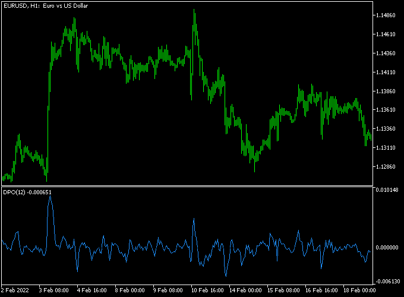The width and height of the screenshot is (404, 297).
Task: Click the 10 Feb 16:00 time label
Action: click(x=207, y=290)
